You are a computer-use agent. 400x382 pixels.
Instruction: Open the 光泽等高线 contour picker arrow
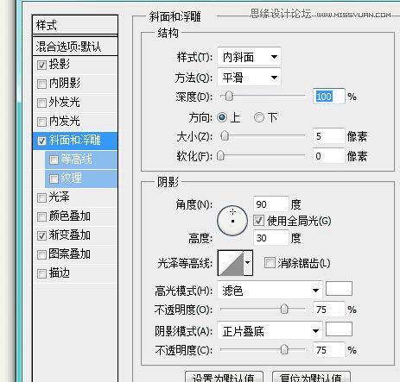point(248,263)
